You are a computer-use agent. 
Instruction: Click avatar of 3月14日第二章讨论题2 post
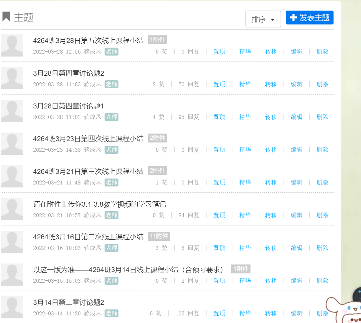[x=12, y=307]
